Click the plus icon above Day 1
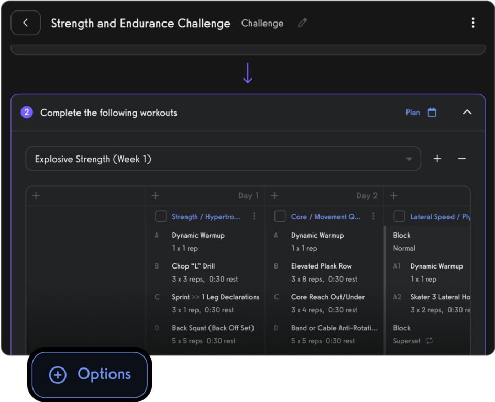 pyautogui.click(x=155, y=195)
